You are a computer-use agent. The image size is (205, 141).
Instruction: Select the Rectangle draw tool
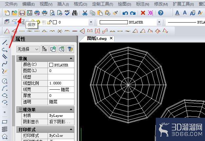tap(5, 122)
